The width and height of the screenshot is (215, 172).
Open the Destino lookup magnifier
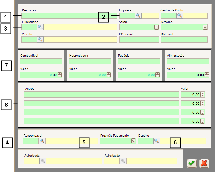click(x=157, y=141)
